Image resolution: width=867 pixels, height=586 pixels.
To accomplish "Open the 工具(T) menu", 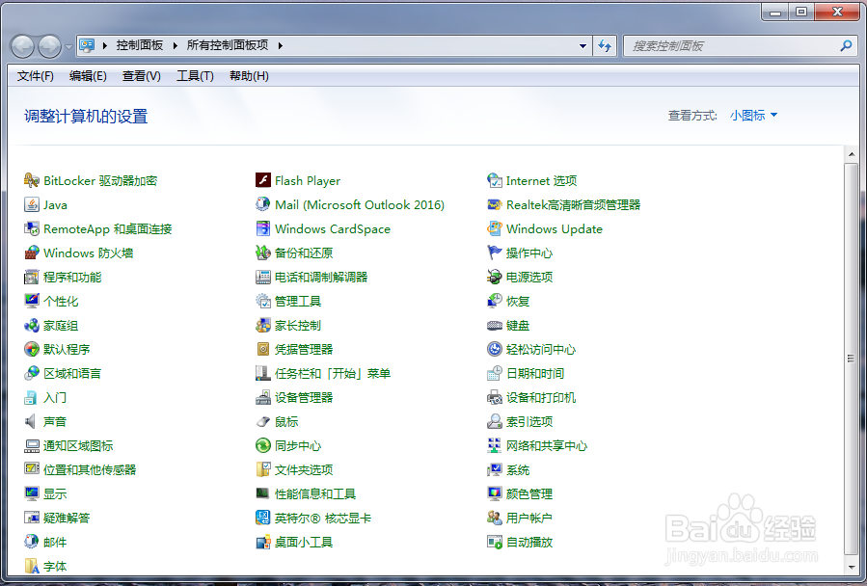I will 195,76.
